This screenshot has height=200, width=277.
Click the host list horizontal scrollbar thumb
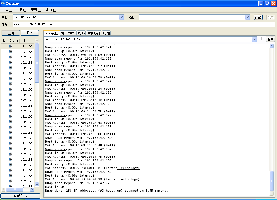15,189
